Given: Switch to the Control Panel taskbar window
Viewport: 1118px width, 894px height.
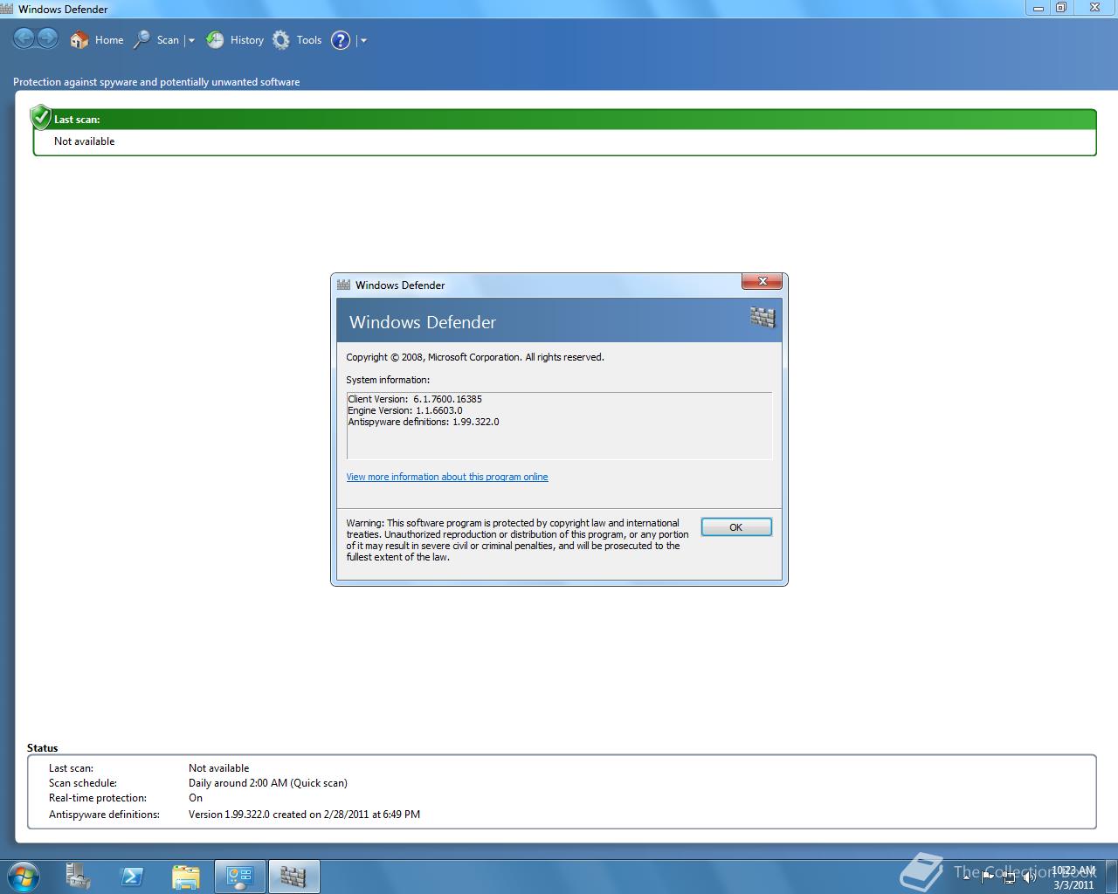Looking at the screenshot, I should coord(239,877).
